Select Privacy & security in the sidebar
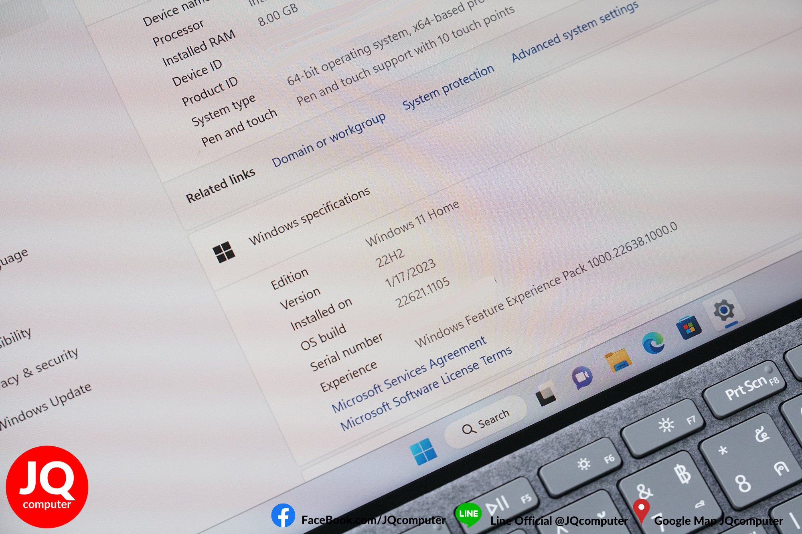Screen dimensions: 802x534 coord(38,368)
